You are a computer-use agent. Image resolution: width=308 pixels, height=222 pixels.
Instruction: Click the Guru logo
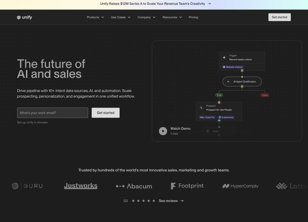(27, 186)
